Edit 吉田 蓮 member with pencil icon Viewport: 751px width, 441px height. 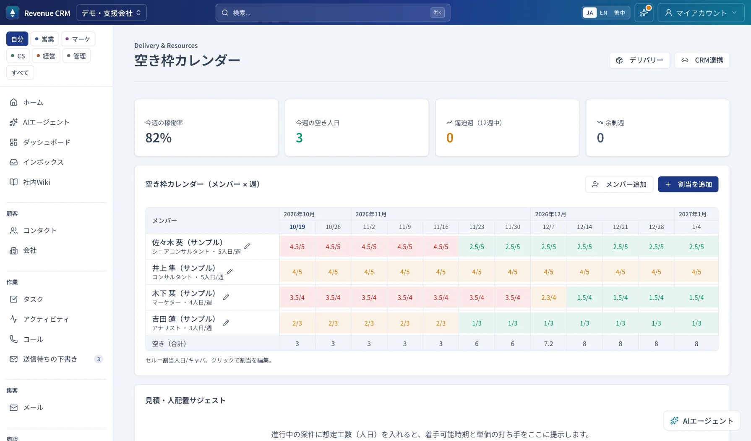[x=226, y=323]
